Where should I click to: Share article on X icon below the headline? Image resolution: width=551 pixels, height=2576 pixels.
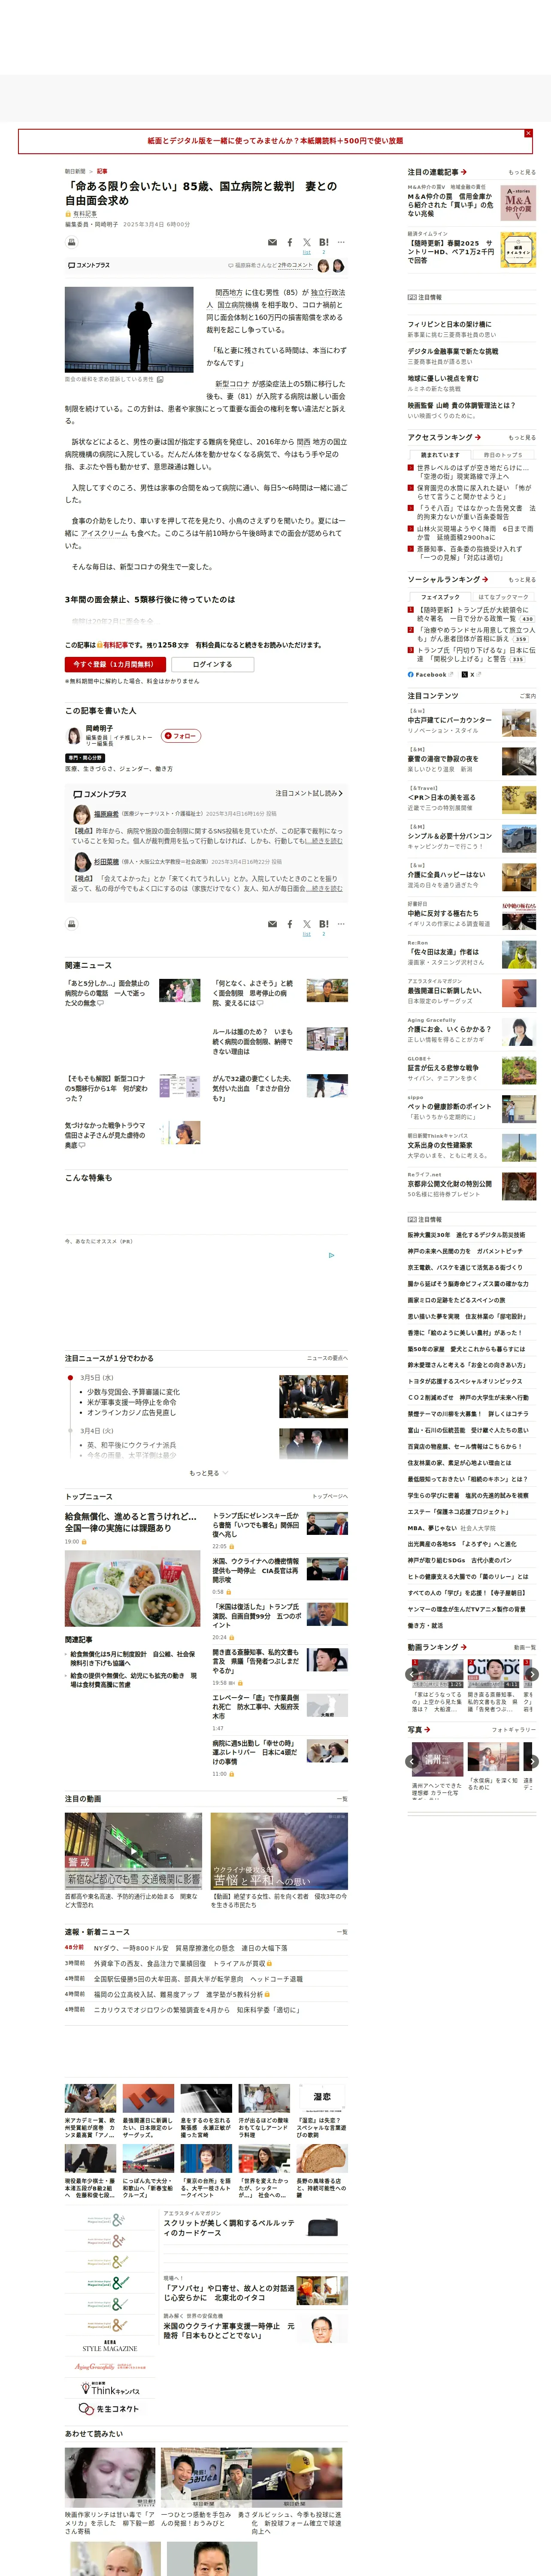click(x=307, y=243)
